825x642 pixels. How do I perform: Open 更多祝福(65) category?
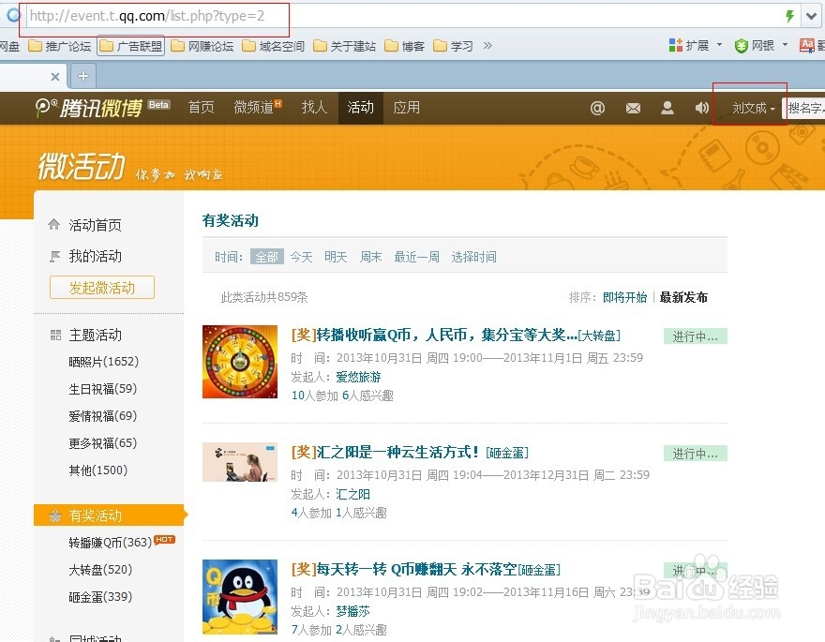coord(102,443)
